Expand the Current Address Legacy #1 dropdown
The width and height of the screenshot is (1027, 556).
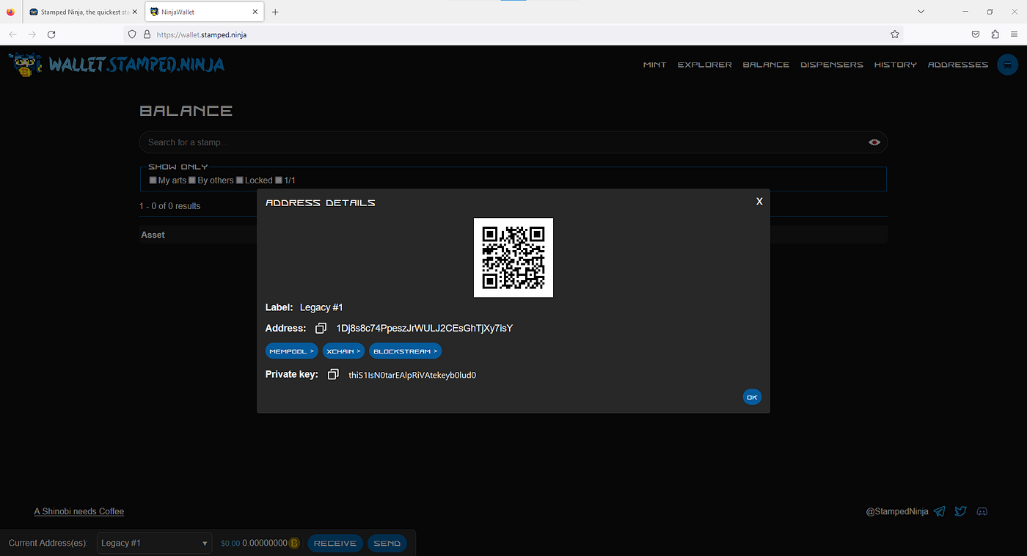pyautogui.click(x=154, y=543)
